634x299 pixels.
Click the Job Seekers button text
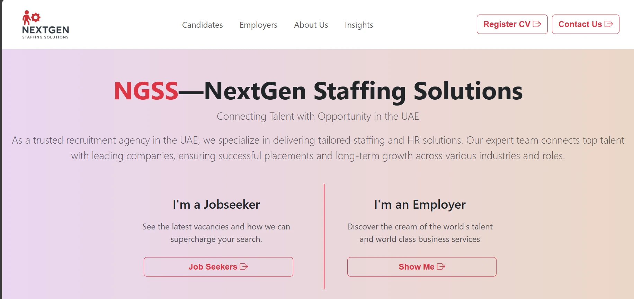(x=213, y=267)
